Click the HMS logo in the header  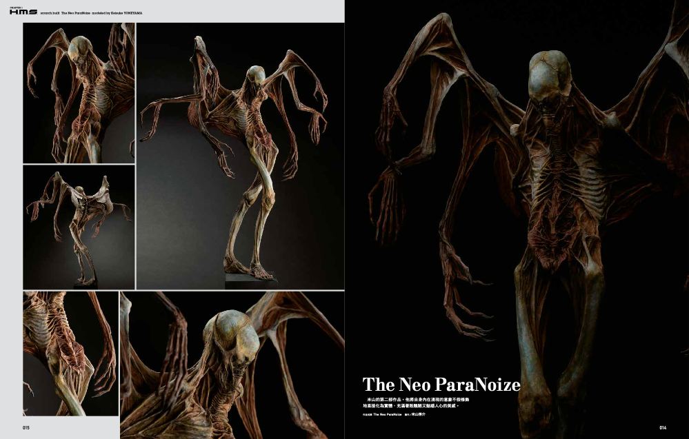[x=23, y=12]
